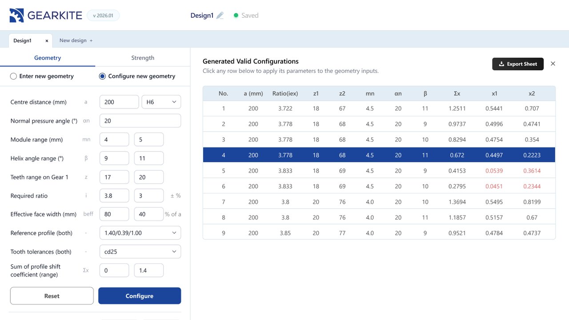Viewport: 569px width, 320px height.
Task: Select the Configure new geometry radio button
Action: 102,76
